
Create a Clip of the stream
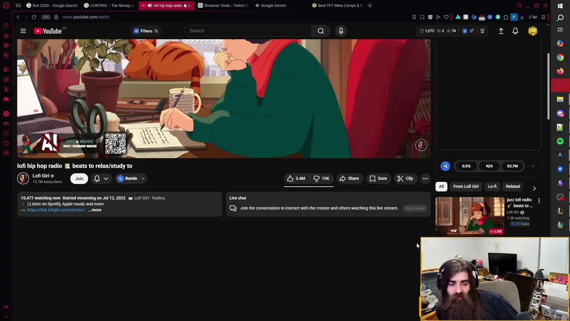coord(405,178)
